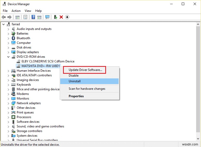
Task: Expand Human Interface Devices arrow
Action: pyautogui.click(x=8, y=71)
